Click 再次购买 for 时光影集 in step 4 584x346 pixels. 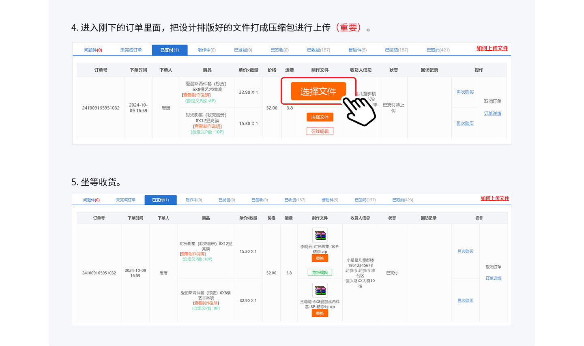coord(465,123)
